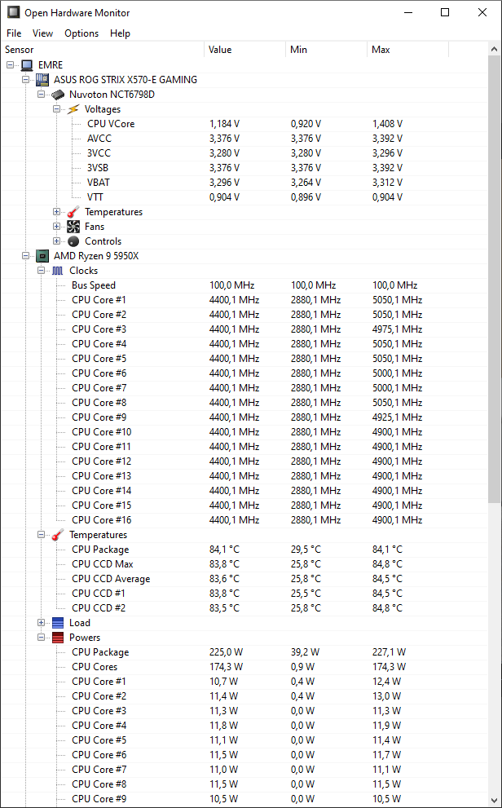Click the thermometer icon beside Nuvoton Temperatures
The image size is (502, 808).
click(x=73, y=212)
